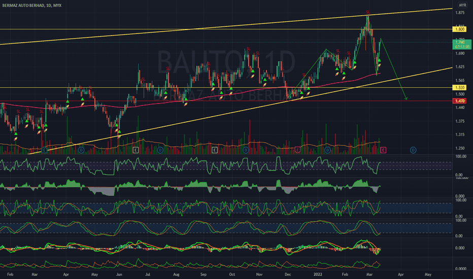
Task: Open the earnings E marker in September
Action: point(215,150)
